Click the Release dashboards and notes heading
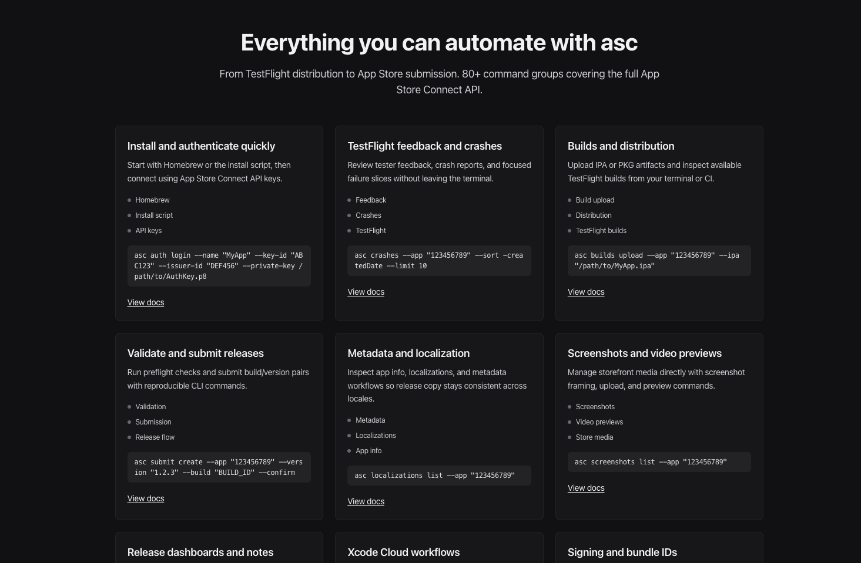 [x=200, y=552]
